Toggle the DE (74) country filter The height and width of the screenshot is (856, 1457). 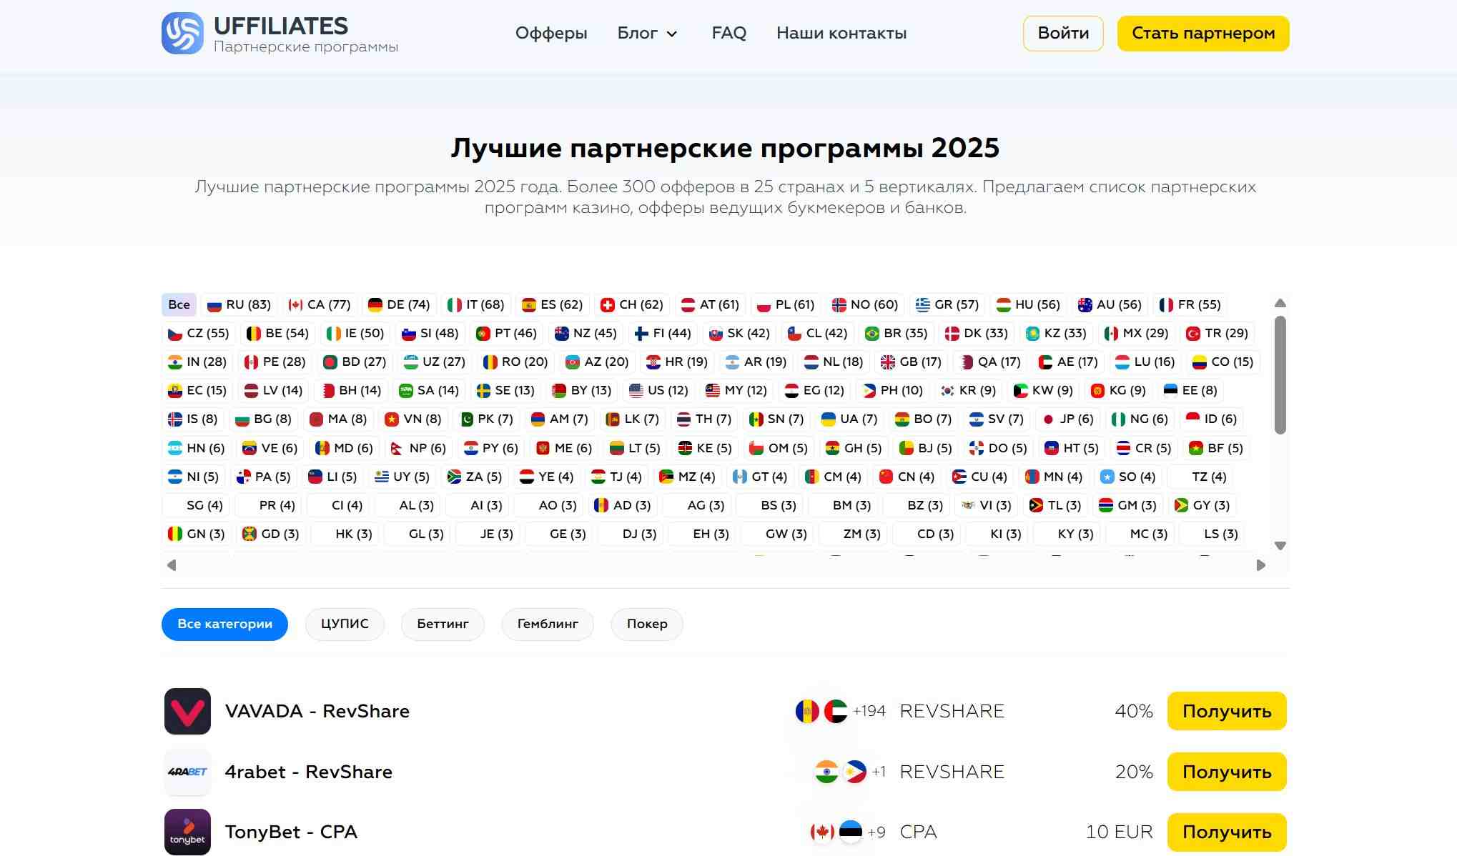399,304
